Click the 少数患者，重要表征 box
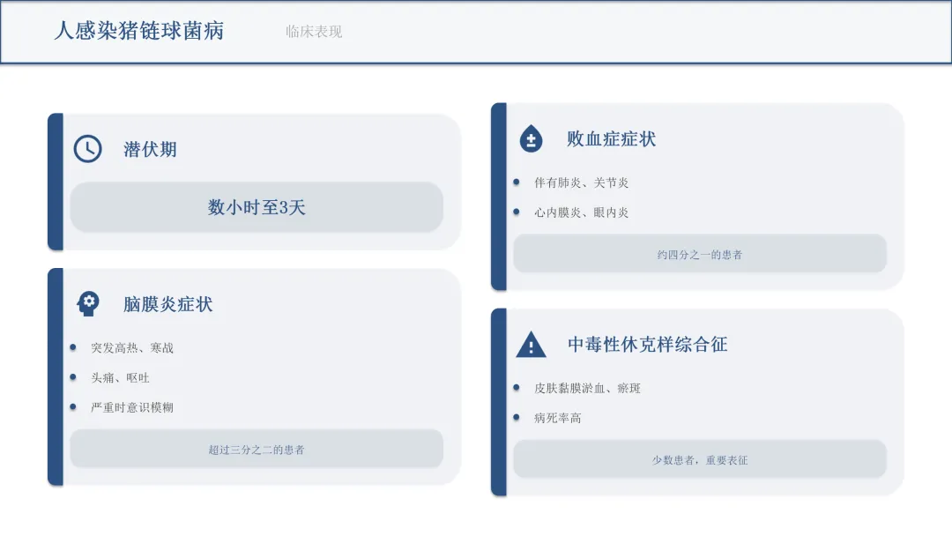 [700, 460]
